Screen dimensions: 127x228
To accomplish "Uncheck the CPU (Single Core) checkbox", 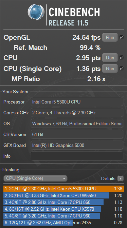I will pos(122,69).
